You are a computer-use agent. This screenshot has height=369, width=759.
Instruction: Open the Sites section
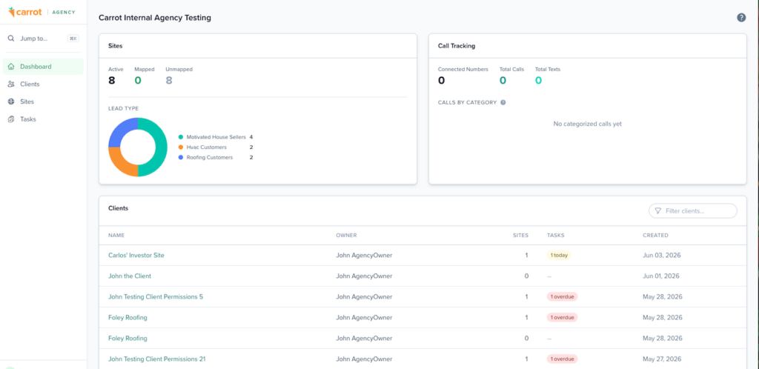tap(43, 102)
